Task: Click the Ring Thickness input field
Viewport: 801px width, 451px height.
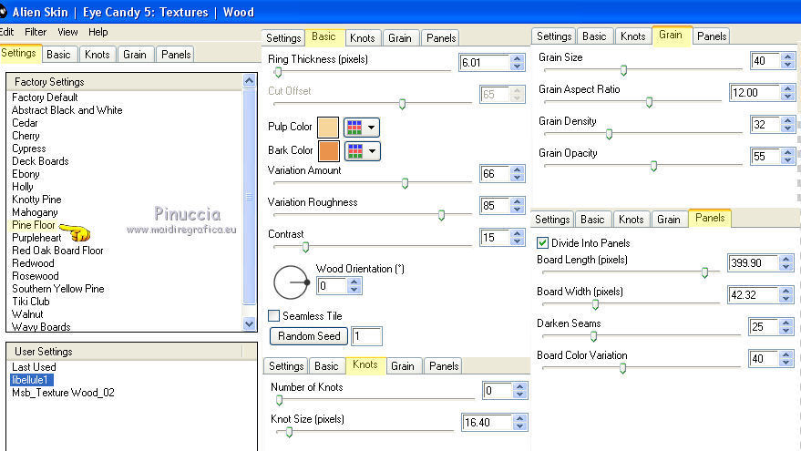Action: click(x=484, y=62)
